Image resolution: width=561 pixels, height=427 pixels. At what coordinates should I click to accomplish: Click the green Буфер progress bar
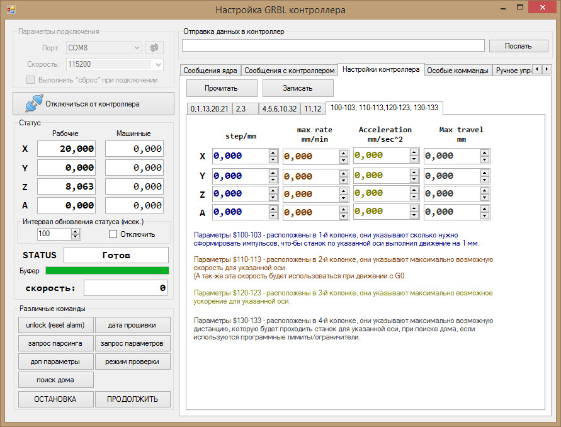(107, 271)
